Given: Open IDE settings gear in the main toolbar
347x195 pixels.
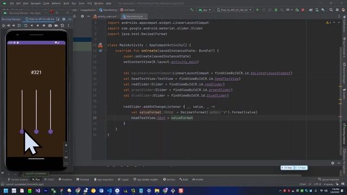Looking at the screenshot, I should (337, 10).
